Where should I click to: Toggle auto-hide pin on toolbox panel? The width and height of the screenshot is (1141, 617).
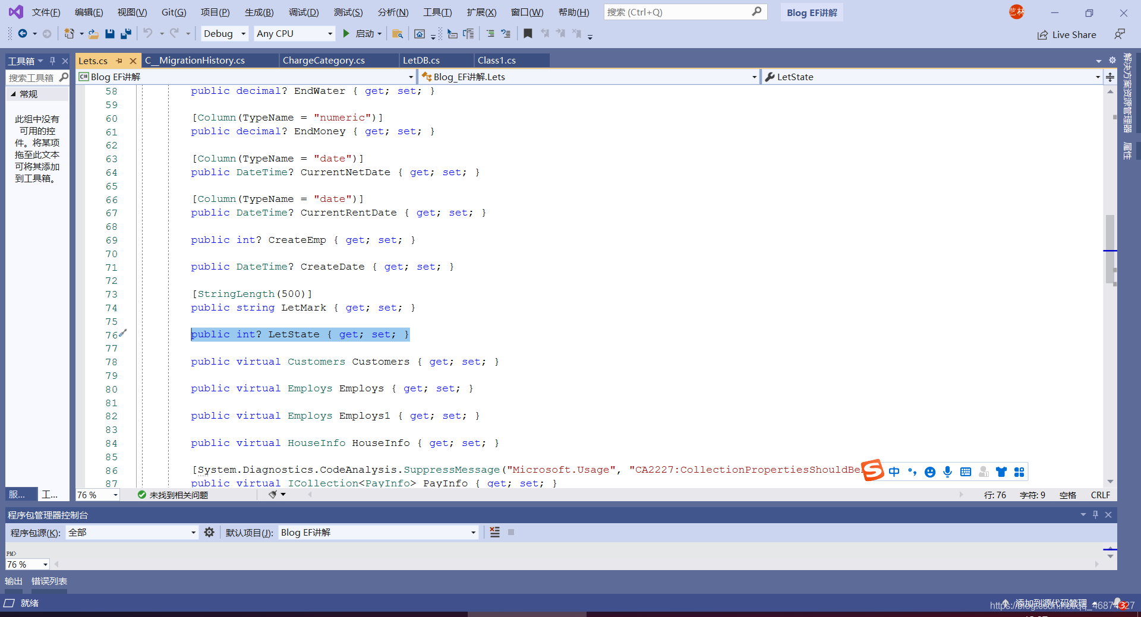pyautogui.click(x=52, y=61)
